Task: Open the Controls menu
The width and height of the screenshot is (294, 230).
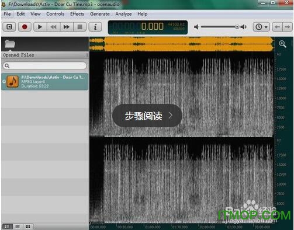Action: [x=56, y=14]
